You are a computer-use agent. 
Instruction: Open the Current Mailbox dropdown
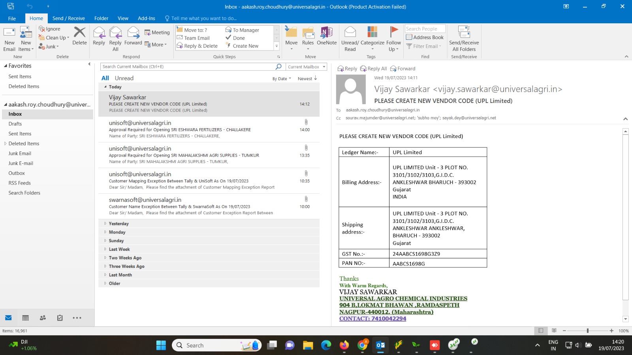tap(306, 67)
